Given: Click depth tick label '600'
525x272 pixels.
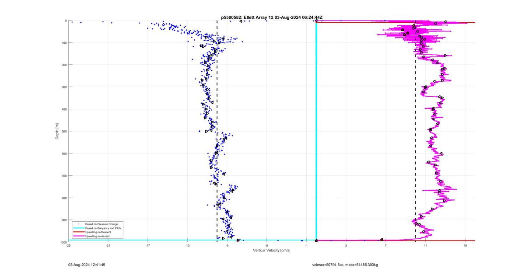Looking at the screenshot, I should point(64,153).
